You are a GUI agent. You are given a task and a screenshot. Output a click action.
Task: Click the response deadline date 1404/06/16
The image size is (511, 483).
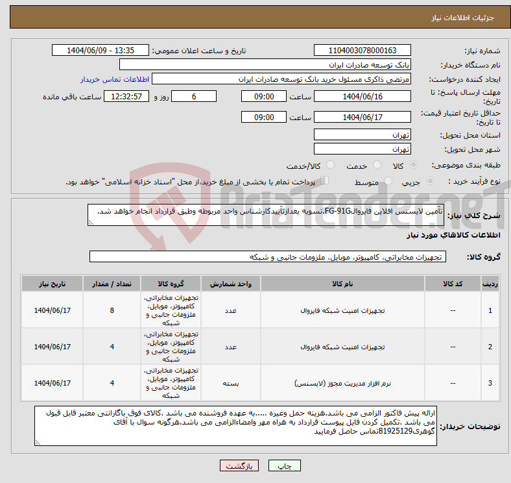coord(362,97)
